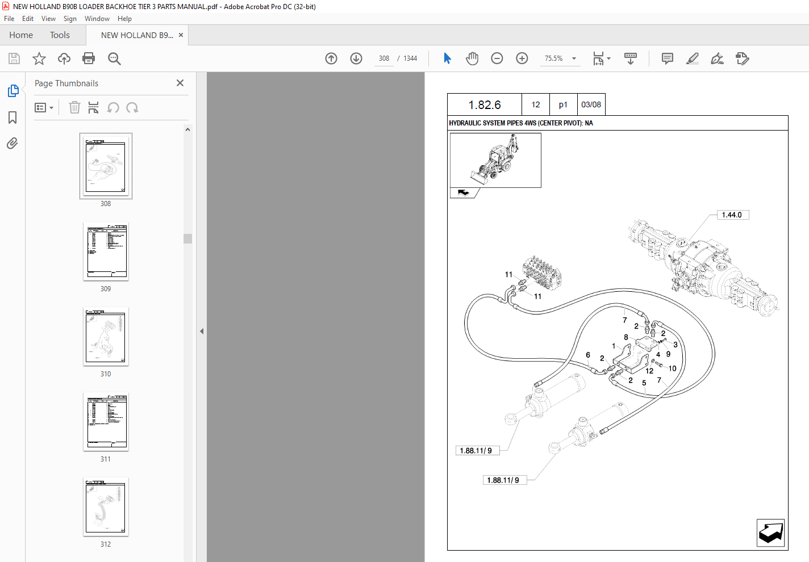The height and width of the screenshot is (562, 809).
Task: Click the thumbnails scrollbar handle
Action: [x=187, y=238]
